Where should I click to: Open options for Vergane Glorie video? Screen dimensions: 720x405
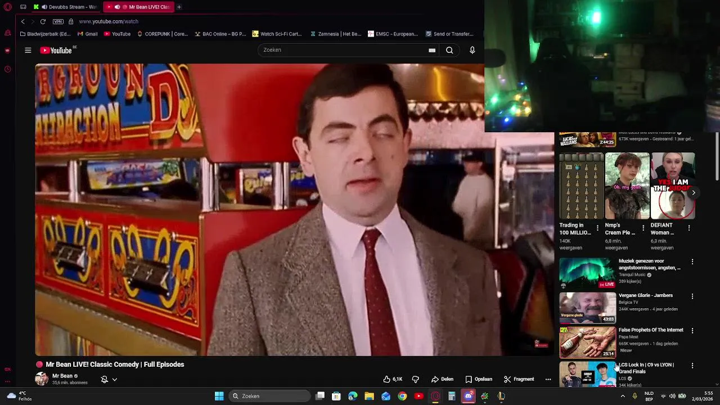tap(692, 296)
